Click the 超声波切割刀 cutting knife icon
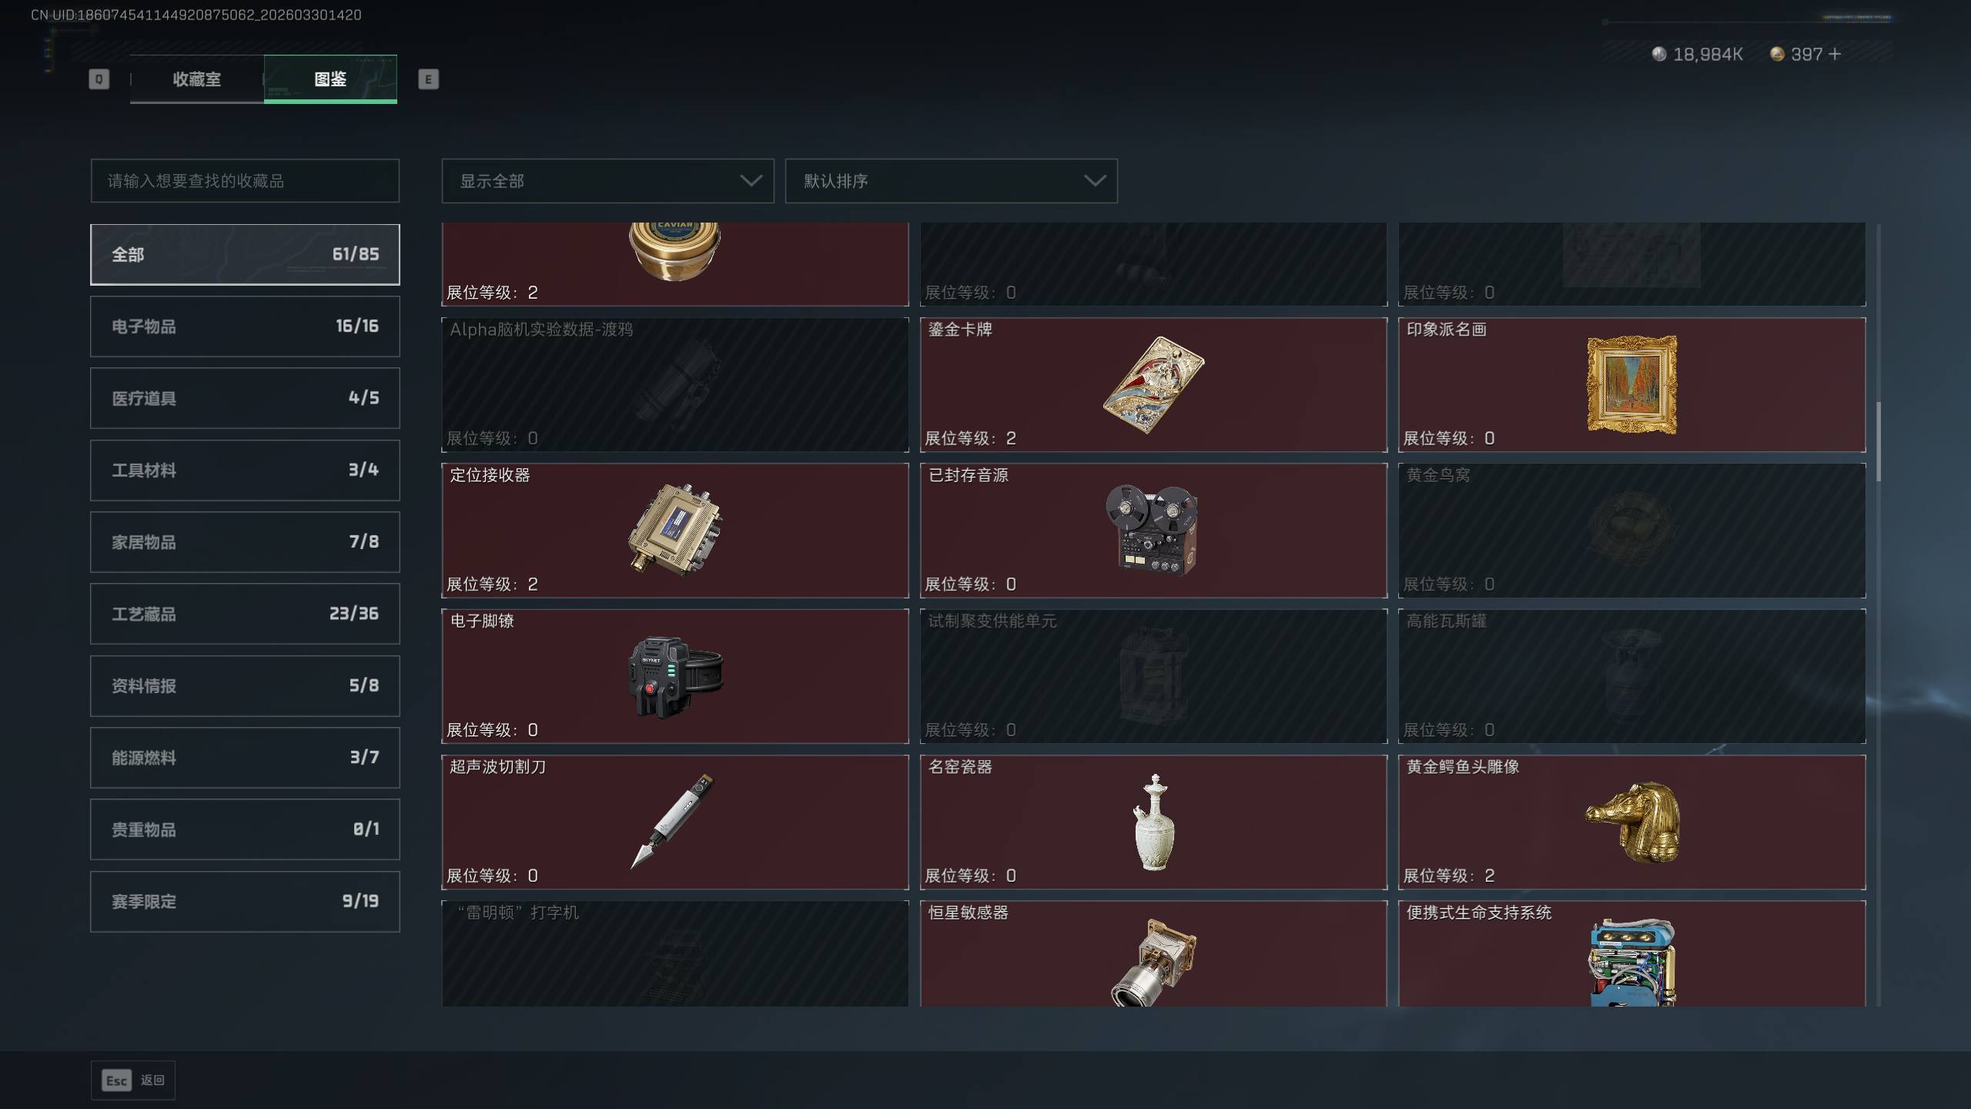1971x1109 pixels. (x=673, y=821)
